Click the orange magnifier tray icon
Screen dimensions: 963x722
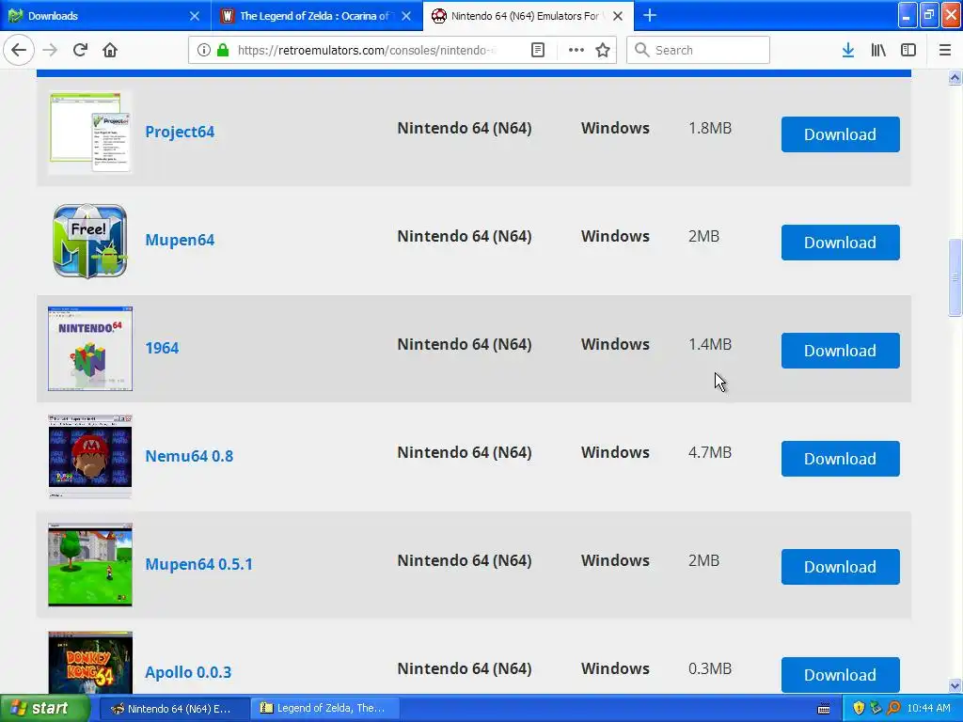coord(893,708)
